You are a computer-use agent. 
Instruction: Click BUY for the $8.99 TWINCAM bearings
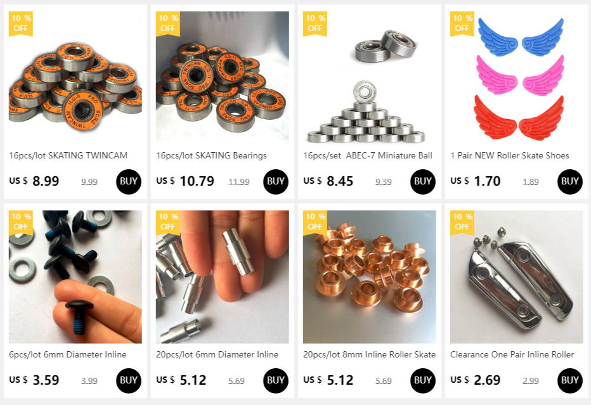[129, 182]
